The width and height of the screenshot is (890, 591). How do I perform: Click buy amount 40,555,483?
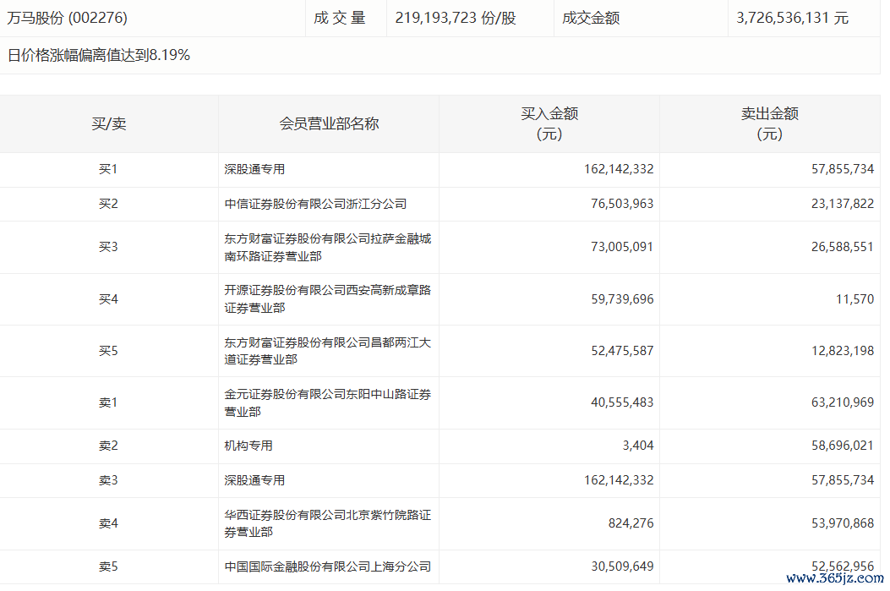coord(622,402)
